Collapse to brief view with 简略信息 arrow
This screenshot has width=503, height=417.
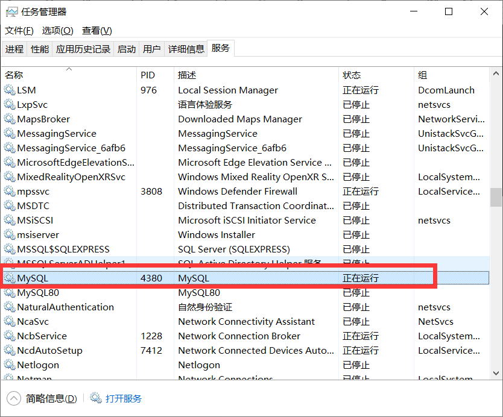point(13,399)
